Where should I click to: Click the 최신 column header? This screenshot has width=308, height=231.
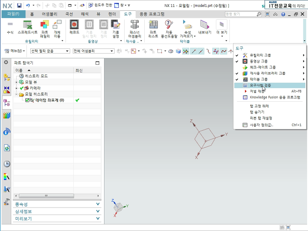coord(88,70)
